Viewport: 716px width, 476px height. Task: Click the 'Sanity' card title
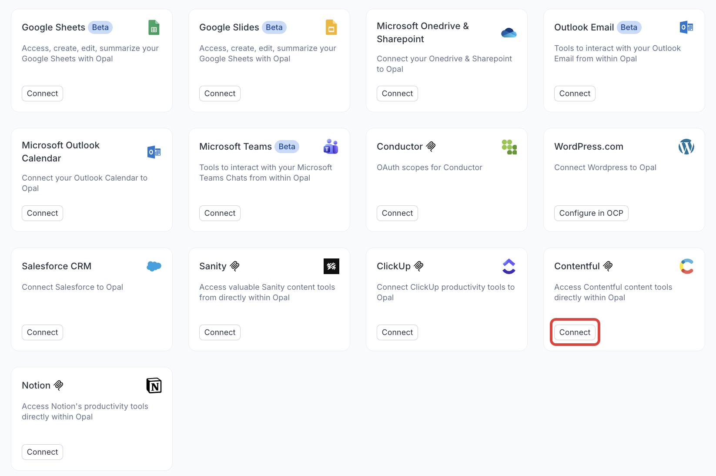click(x=213, y=266)
